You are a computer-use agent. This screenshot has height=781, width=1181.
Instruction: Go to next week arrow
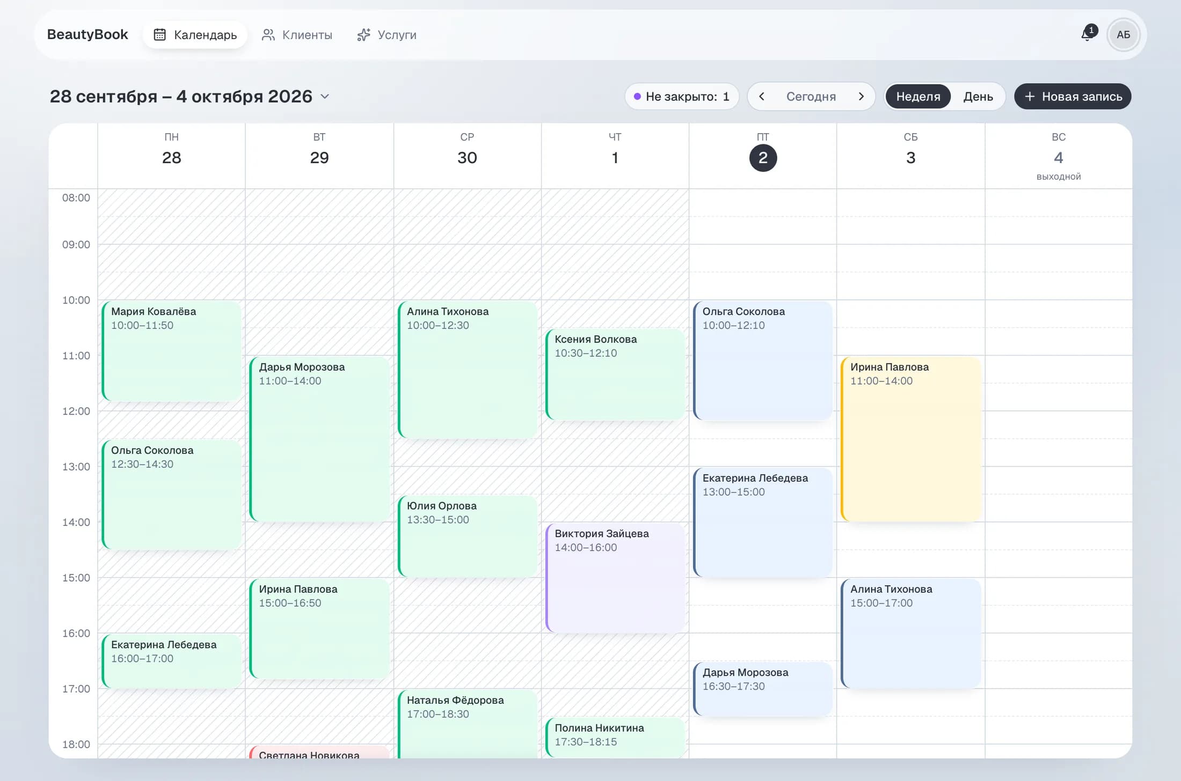[x=861, y=97]
